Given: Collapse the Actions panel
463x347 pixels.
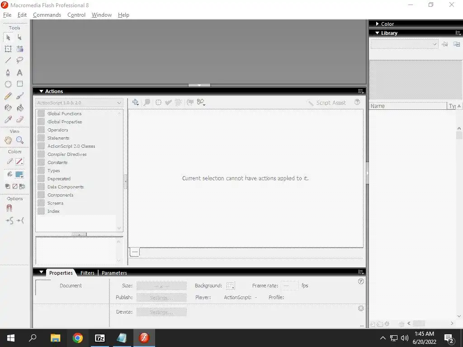Looking at the screenshot, I should point(41,91).
